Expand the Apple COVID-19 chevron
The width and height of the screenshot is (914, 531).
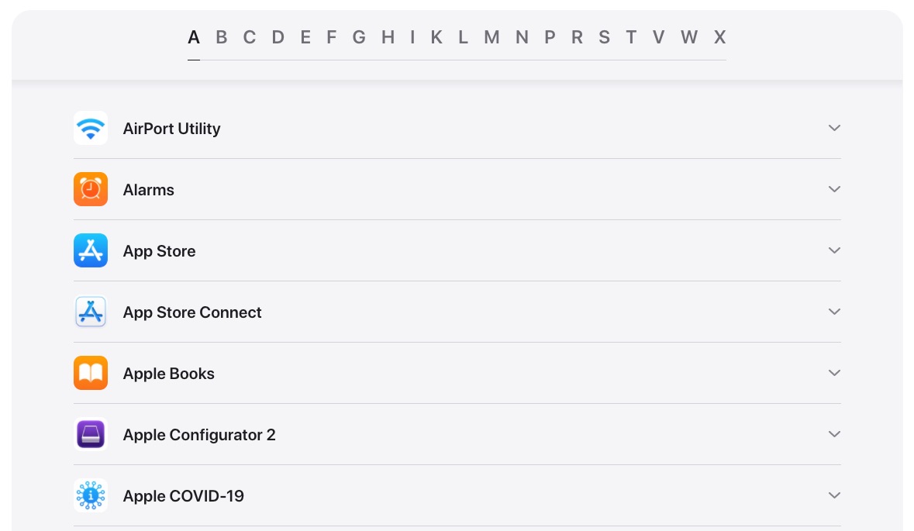pos(834,495)
